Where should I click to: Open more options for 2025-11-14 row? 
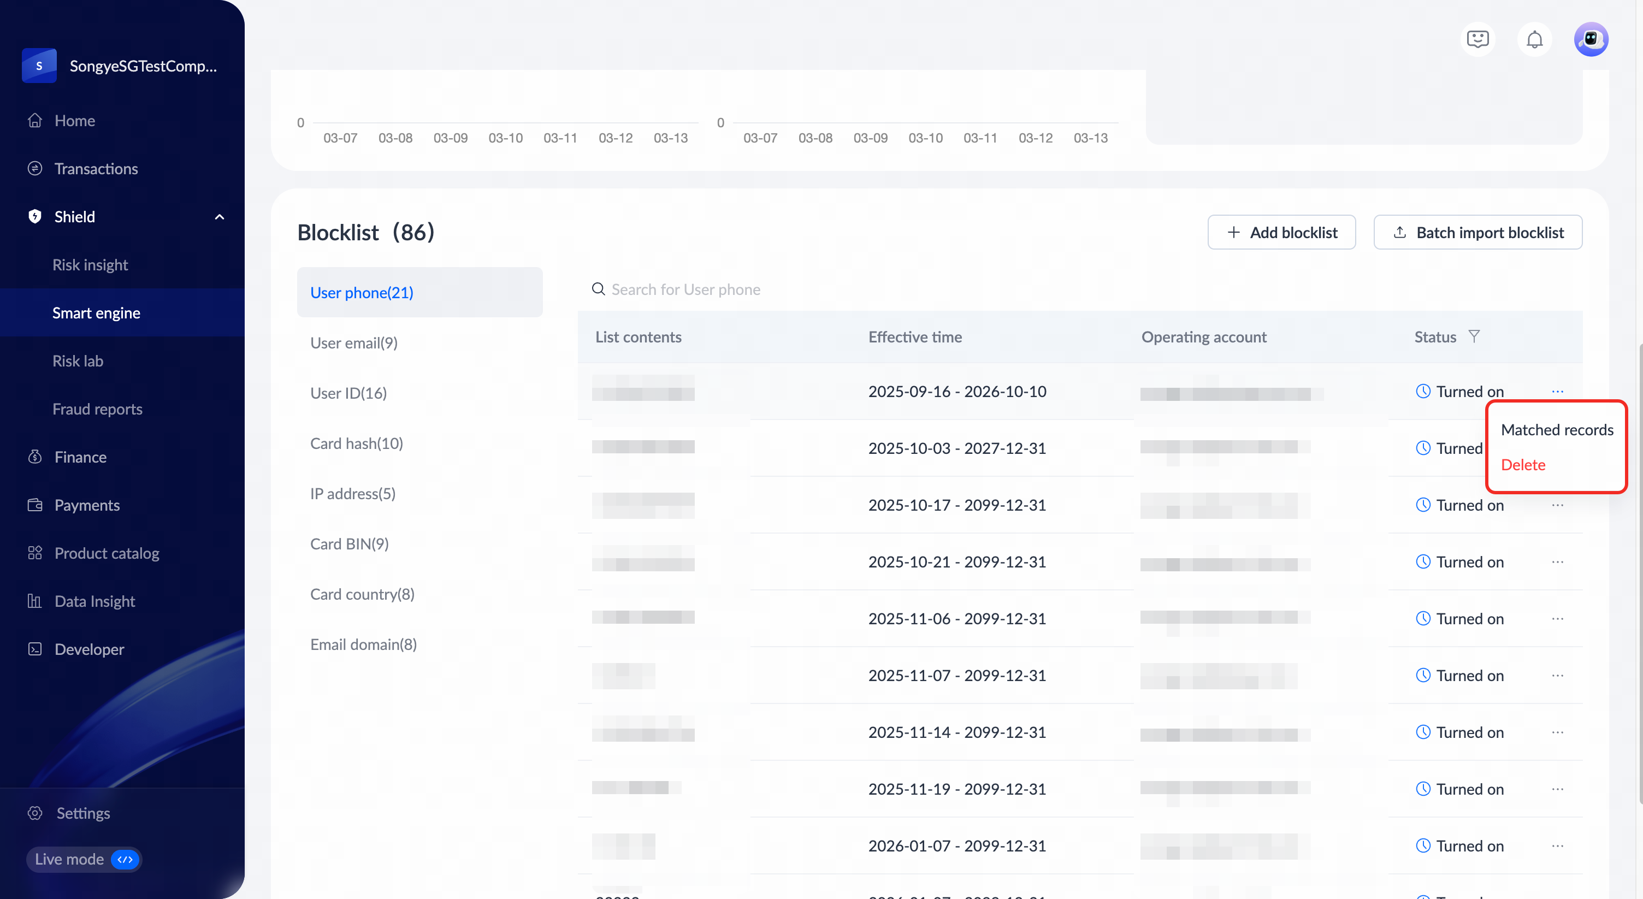click(x=1558, y=732)
